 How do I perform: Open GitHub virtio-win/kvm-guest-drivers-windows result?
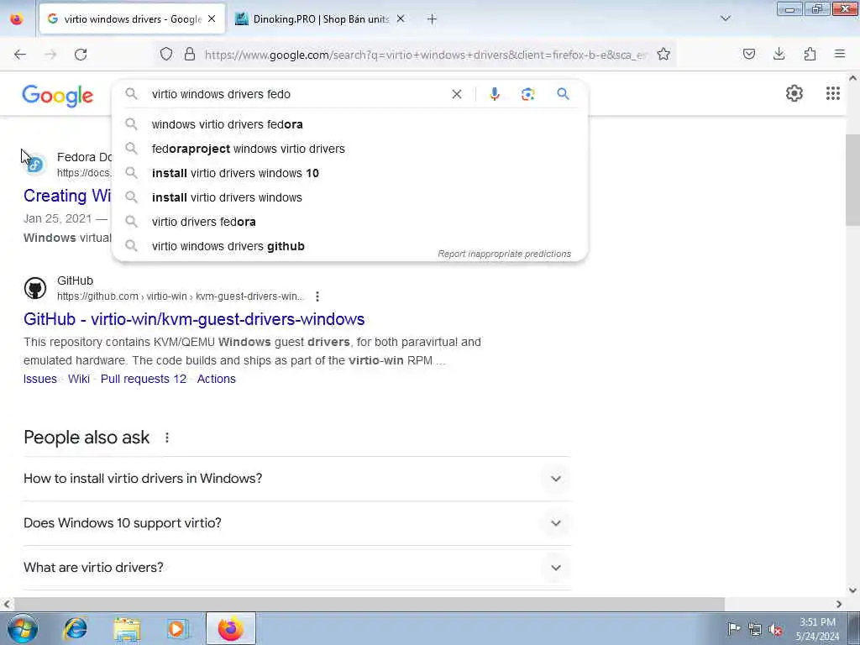(194, 319)
